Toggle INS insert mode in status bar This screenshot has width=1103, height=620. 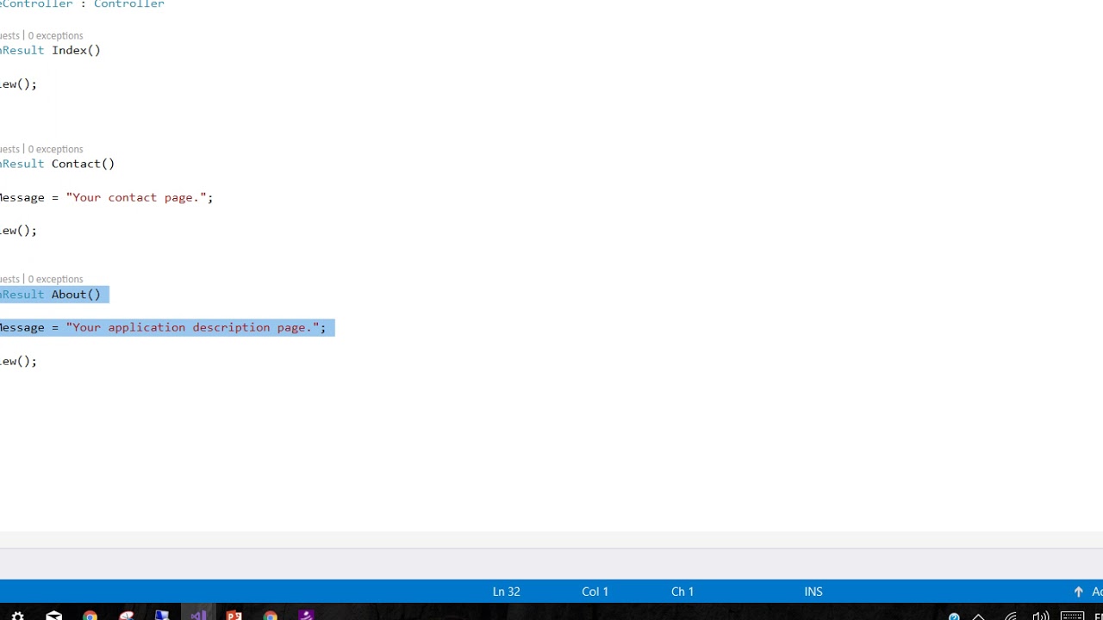point(813,592)
